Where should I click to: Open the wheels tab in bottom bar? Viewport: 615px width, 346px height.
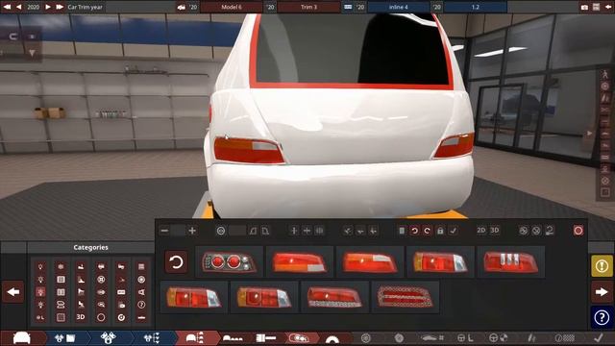click(365, 337)
